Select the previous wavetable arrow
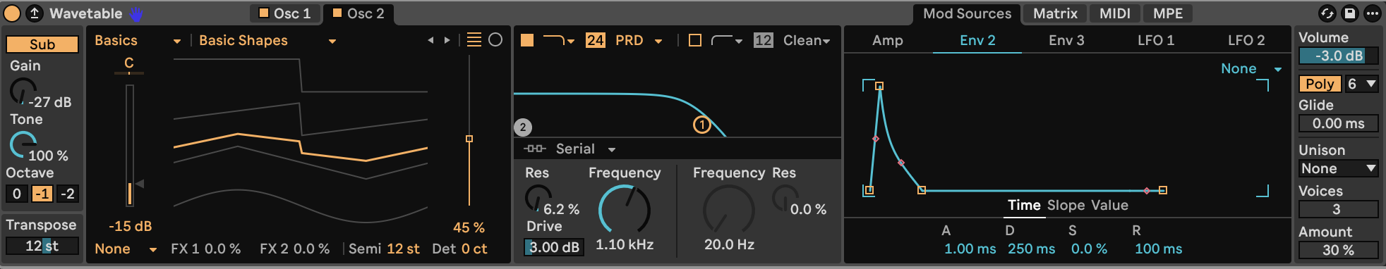This screenshot has height=269, width=1386. [x=430, y=41]
